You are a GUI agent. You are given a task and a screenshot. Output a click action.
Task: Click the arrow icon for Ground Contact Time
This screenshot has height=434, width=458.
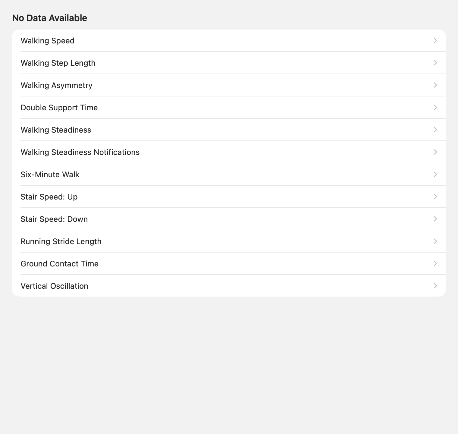tap(435, 263)
